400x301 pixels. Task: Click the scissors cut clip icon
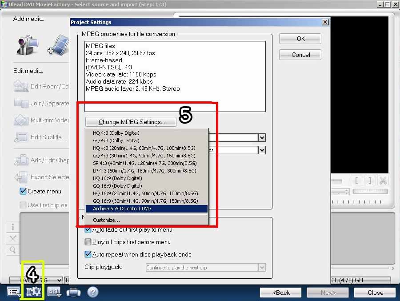pyautogui.click(x=383, y=181)
